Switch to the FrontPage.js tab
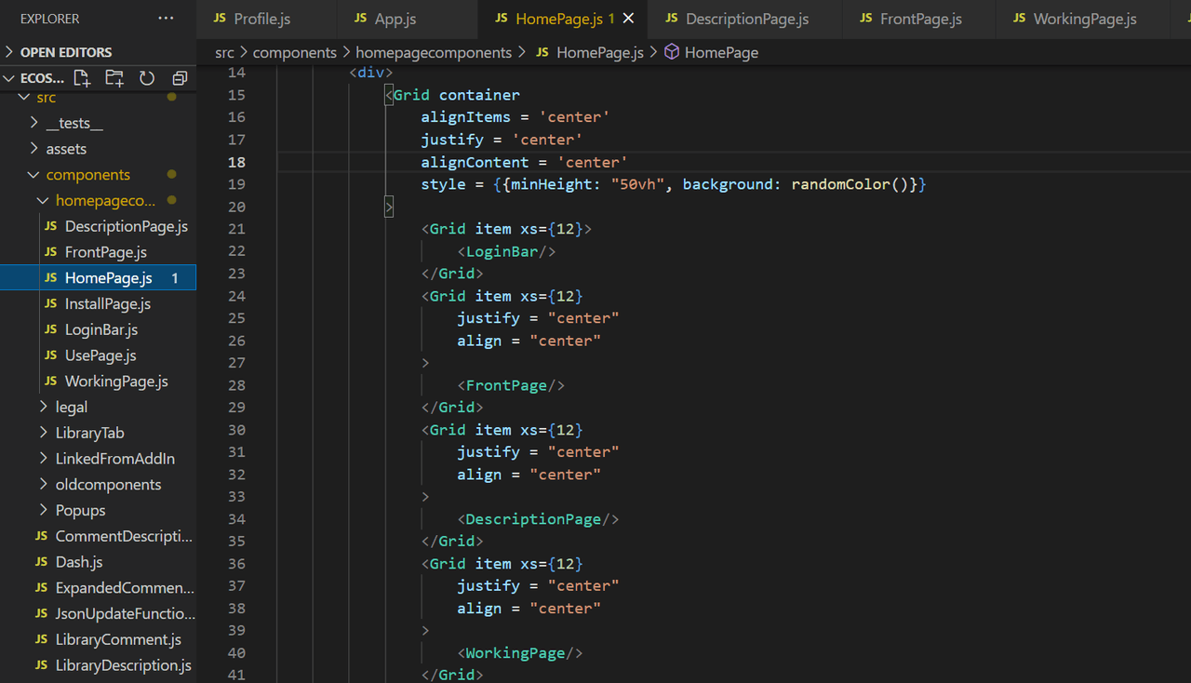 pyautogui.click(x=921, y=19)
